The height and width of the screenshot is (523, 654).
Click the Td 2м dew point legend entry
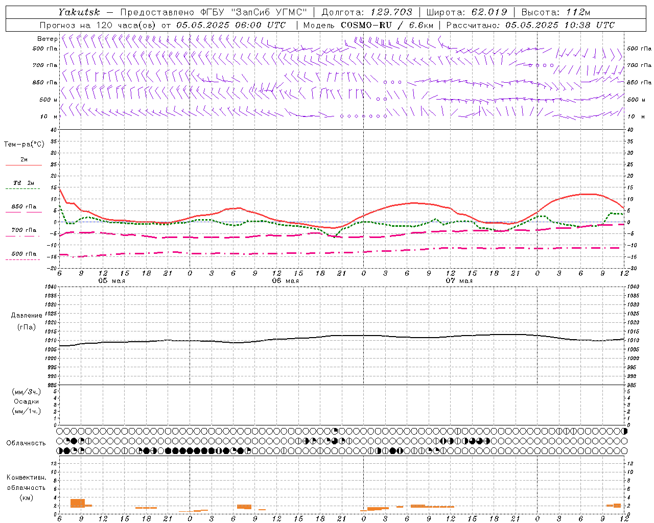pos(24,183)
